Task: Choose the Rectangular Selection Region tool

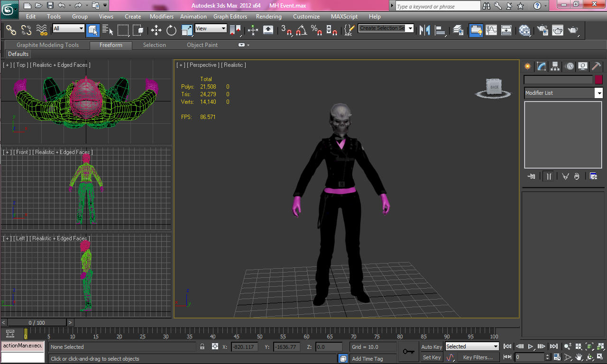Action: [x=123, y=30]
